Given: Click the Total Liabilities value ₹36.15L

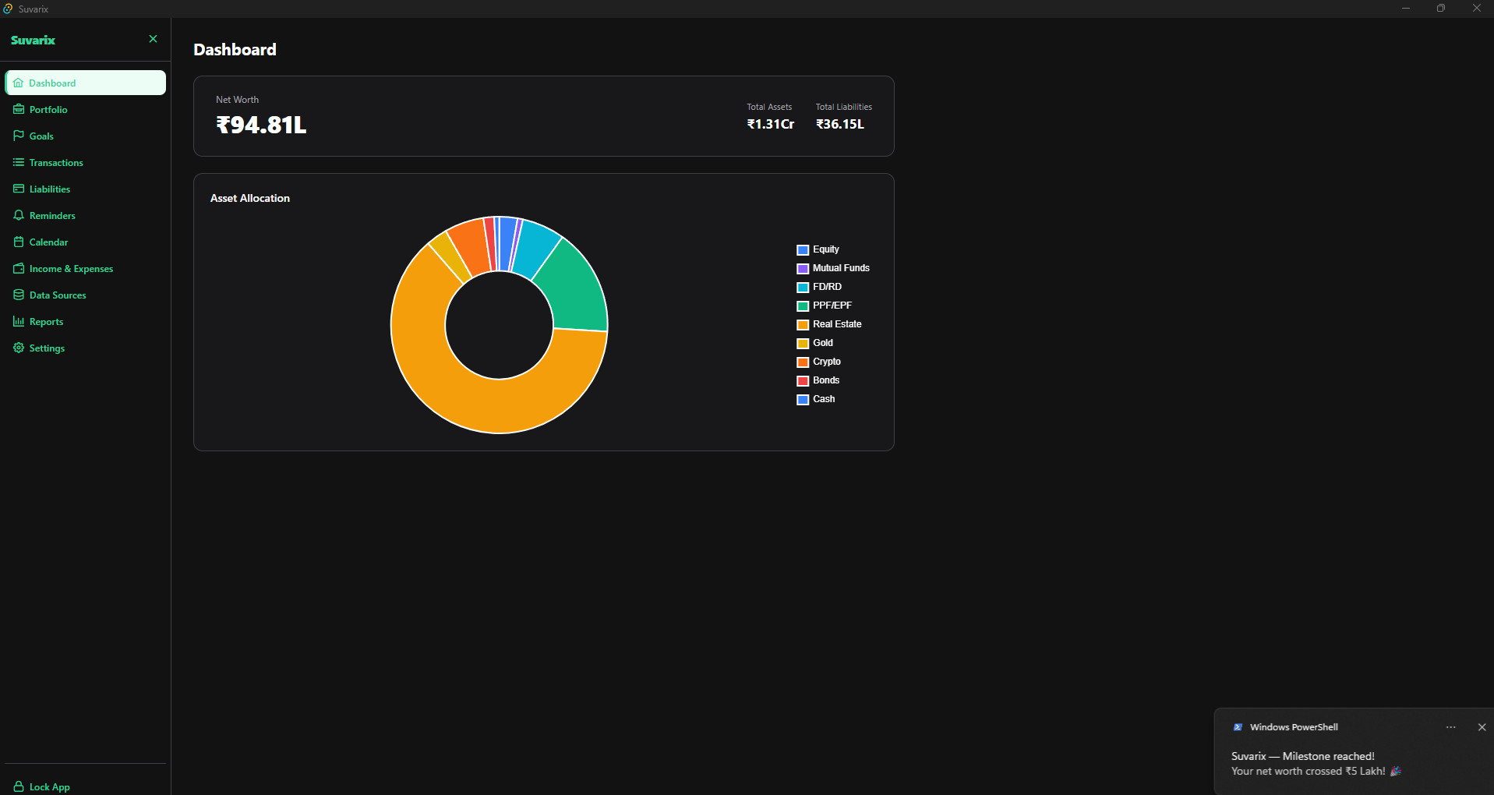Looking at the screenshot, I should tap(840, 124).
